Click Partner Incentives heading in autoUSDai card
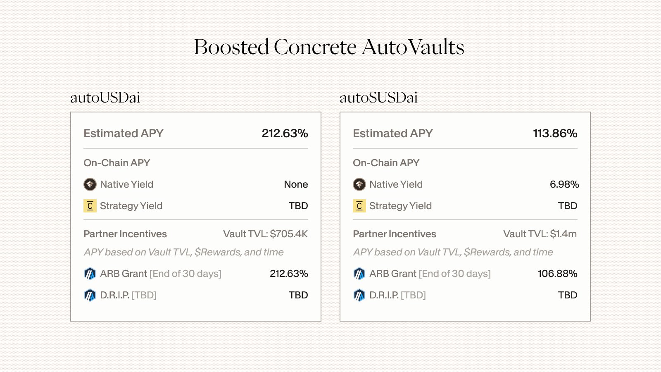Screen dimensions: 661x372 (x=125, y=234)
